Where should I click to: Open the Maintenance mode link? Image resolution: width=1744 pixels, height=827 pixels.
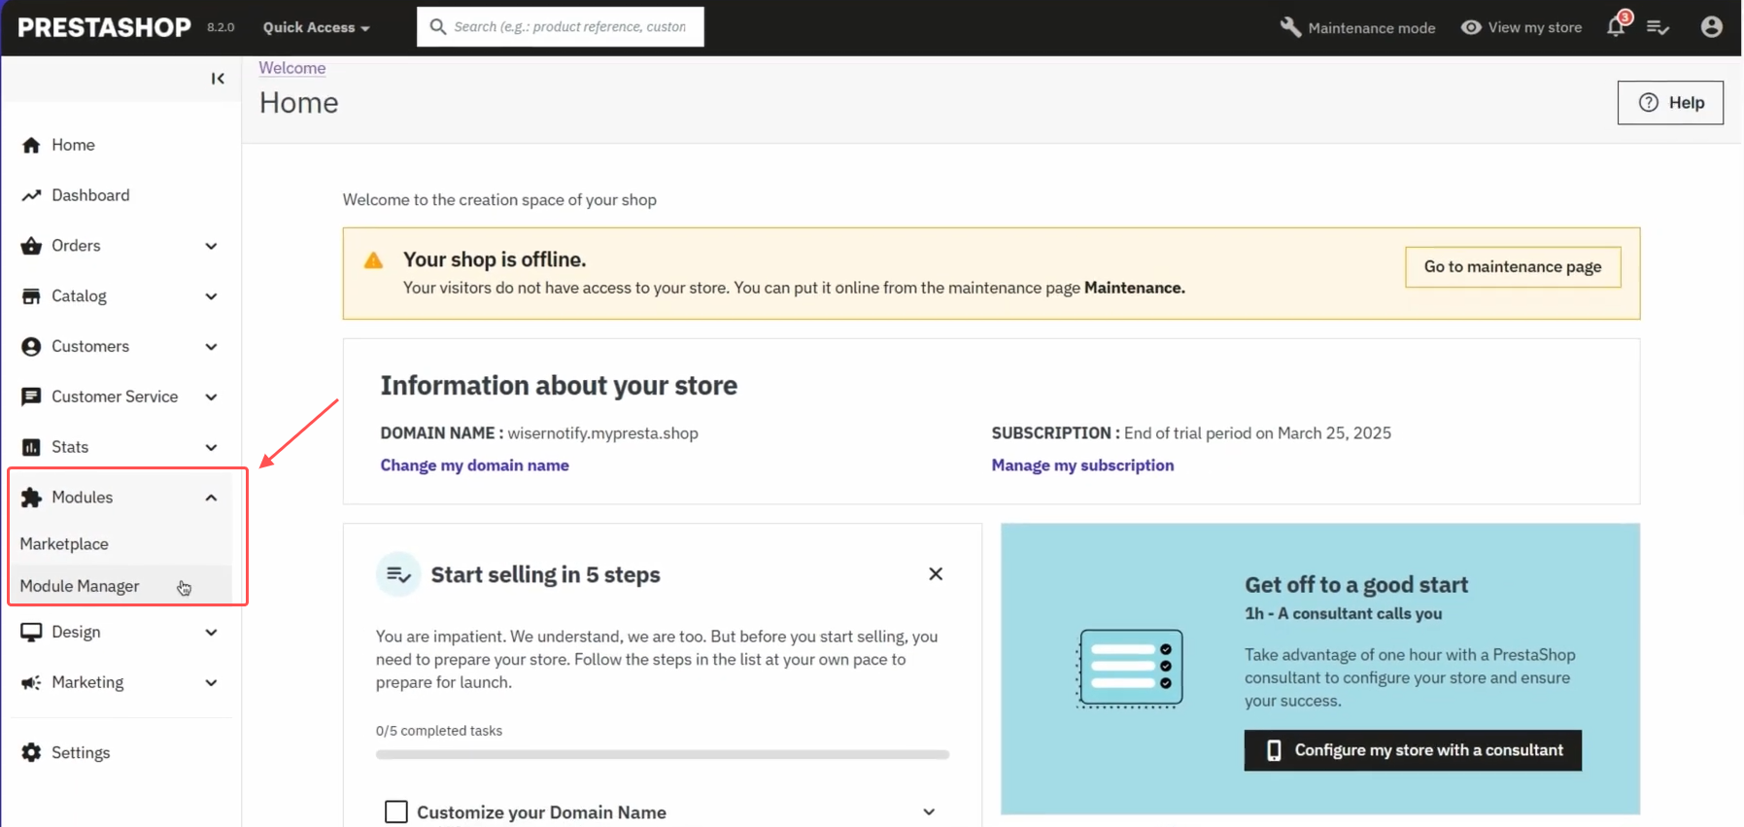[x=1371, y=27]
